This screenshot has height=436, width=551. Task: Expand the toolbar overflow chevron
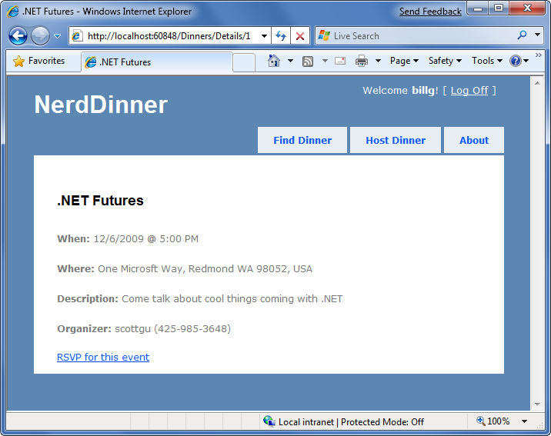539,55
